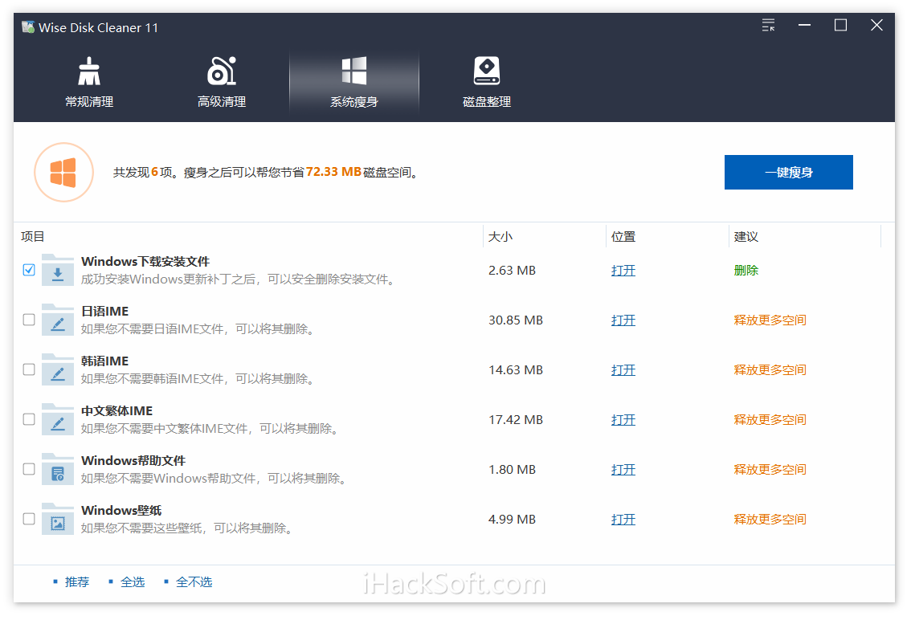This screenshot has height=620, width=911.
Task: Click the Windows帮助文件 document folder icon
Action: [58, 470]
